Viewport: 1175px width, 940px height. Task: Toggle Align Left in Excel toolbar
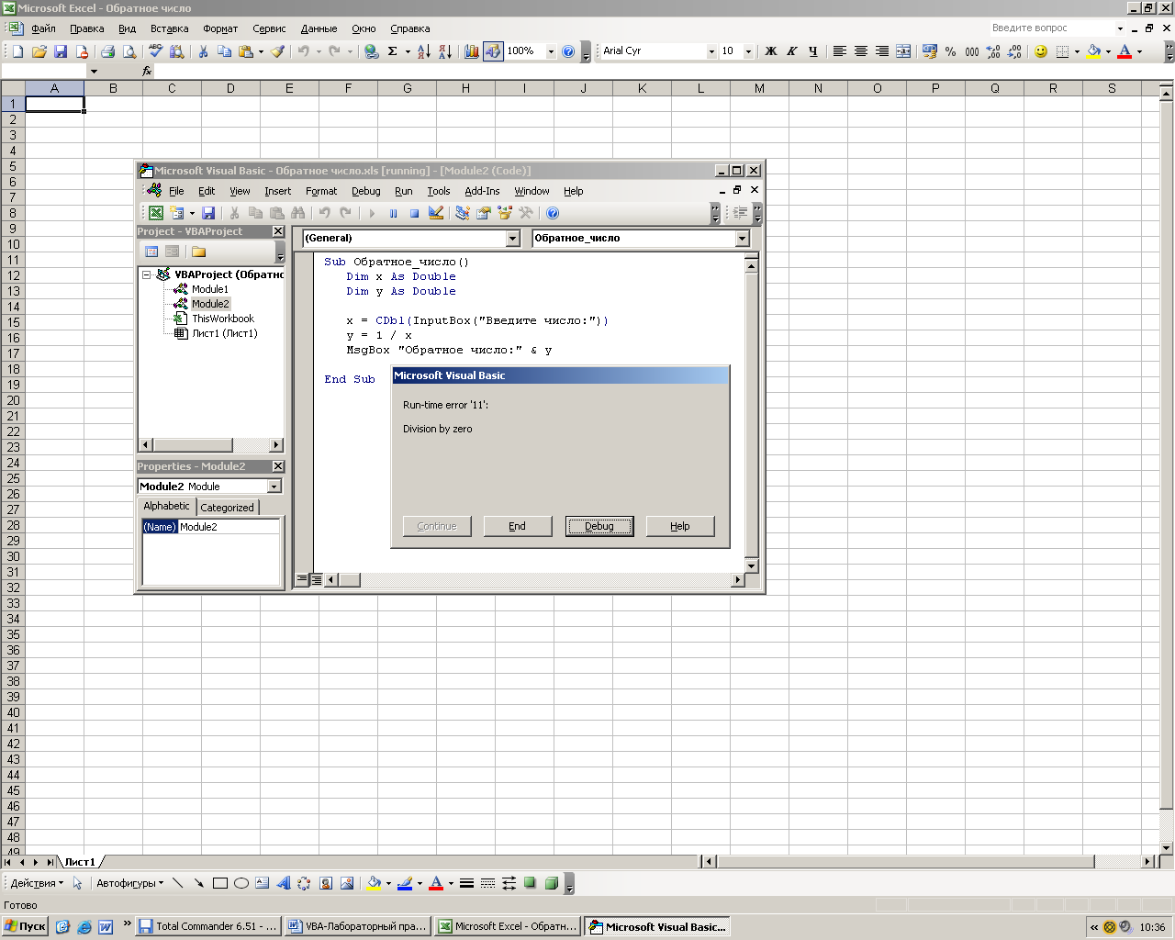pos(840,51)
